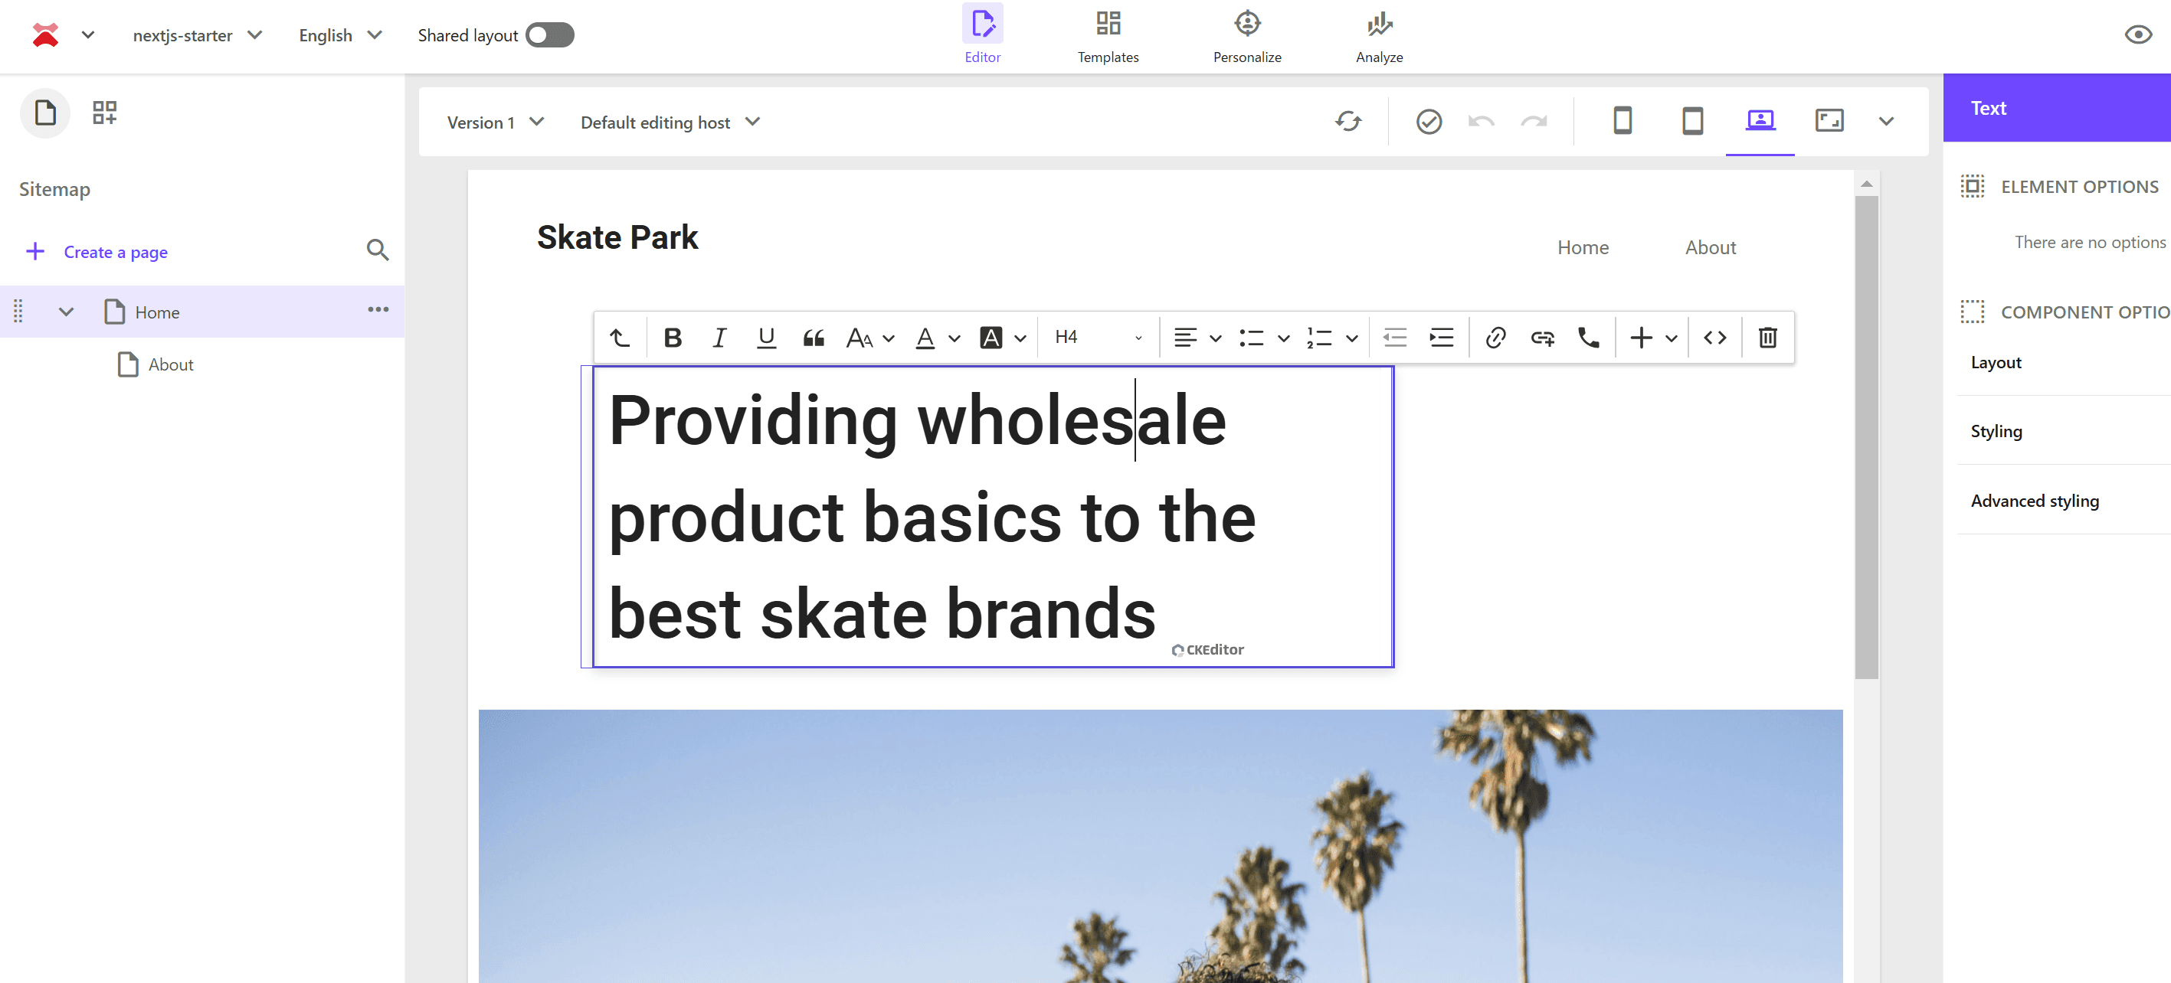Collapse the Home page tree node
Screen dimensions: 2171x983
[x=66, y=312]
